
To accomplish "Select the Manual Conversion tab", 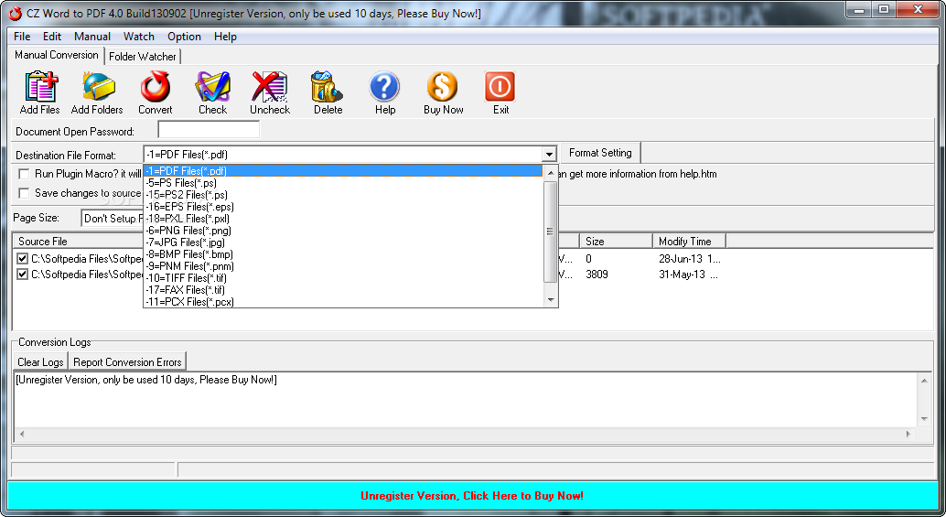I will click(56, 55).
